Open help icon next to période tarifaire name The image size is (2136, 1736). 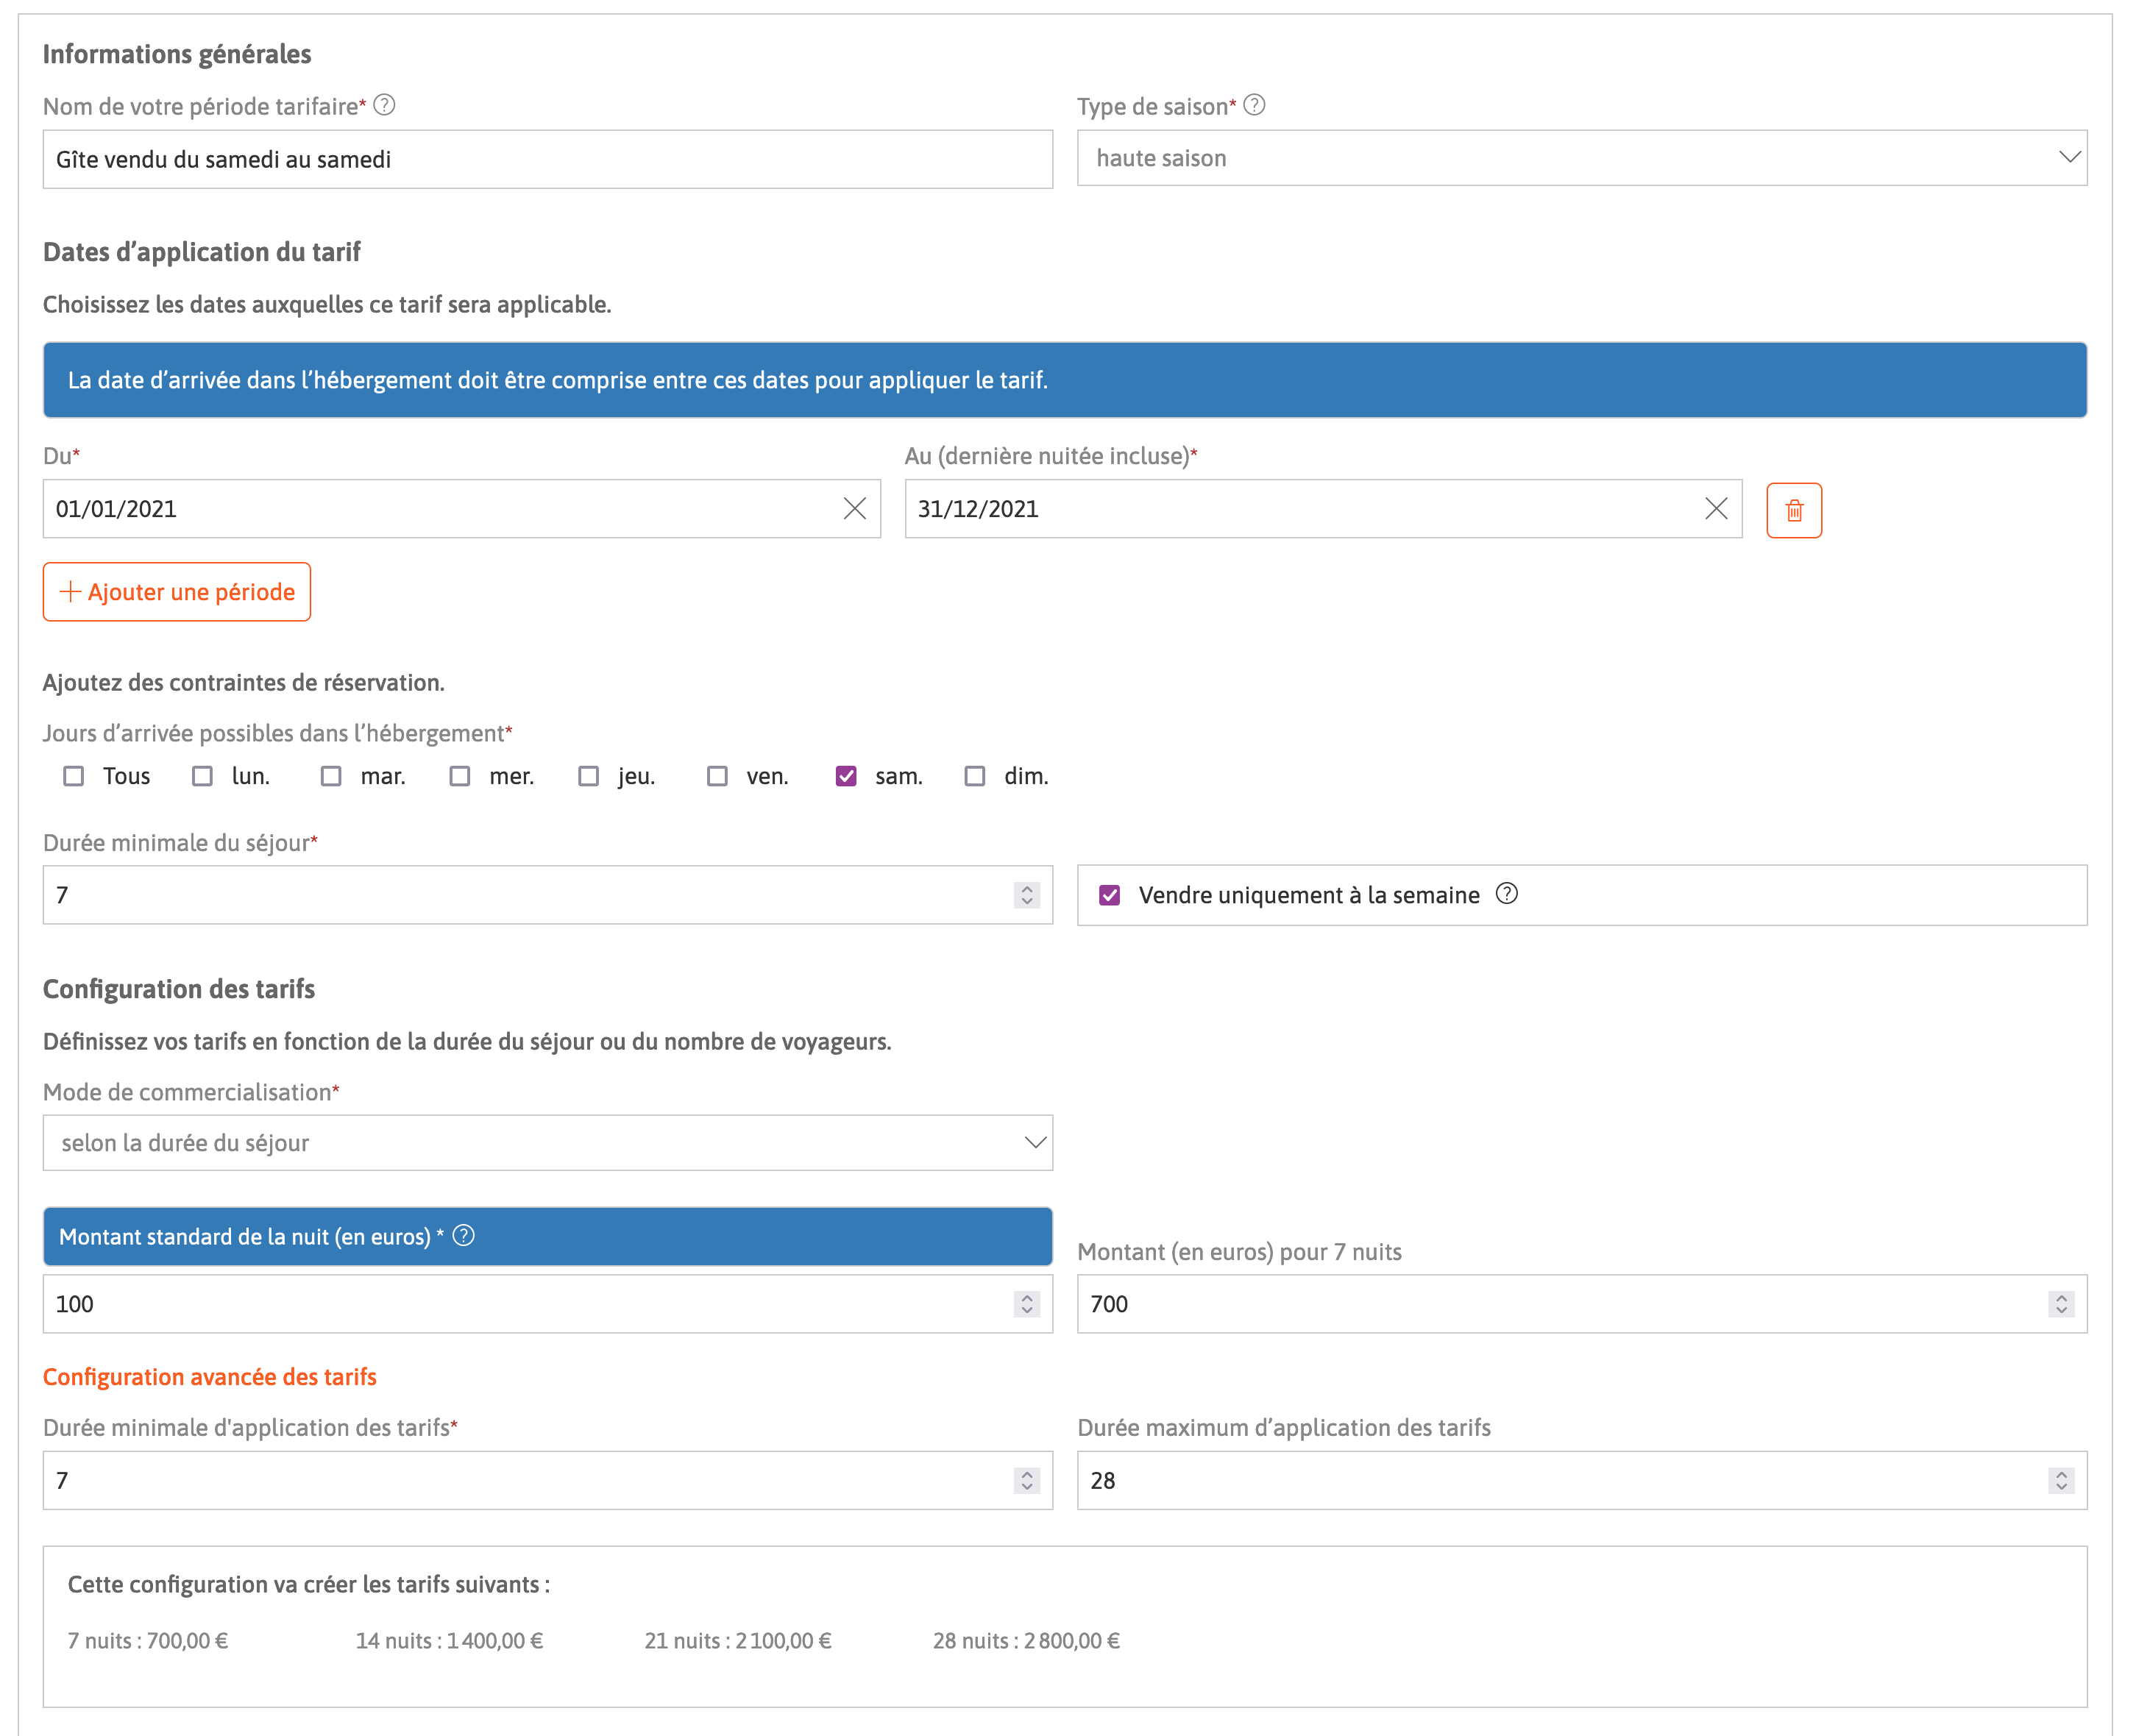[385, 105]
